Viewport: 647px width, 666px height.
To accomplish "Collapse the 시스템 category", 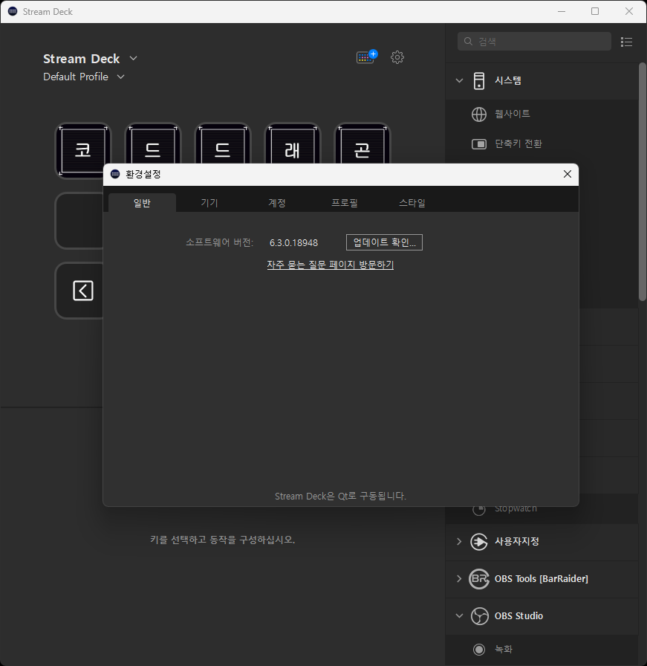I will [459, 80].
